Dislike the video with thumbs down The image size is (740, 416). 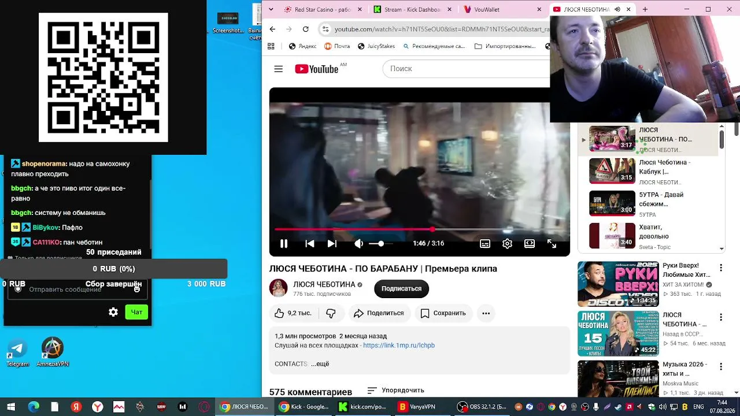(x=331, y=313)
